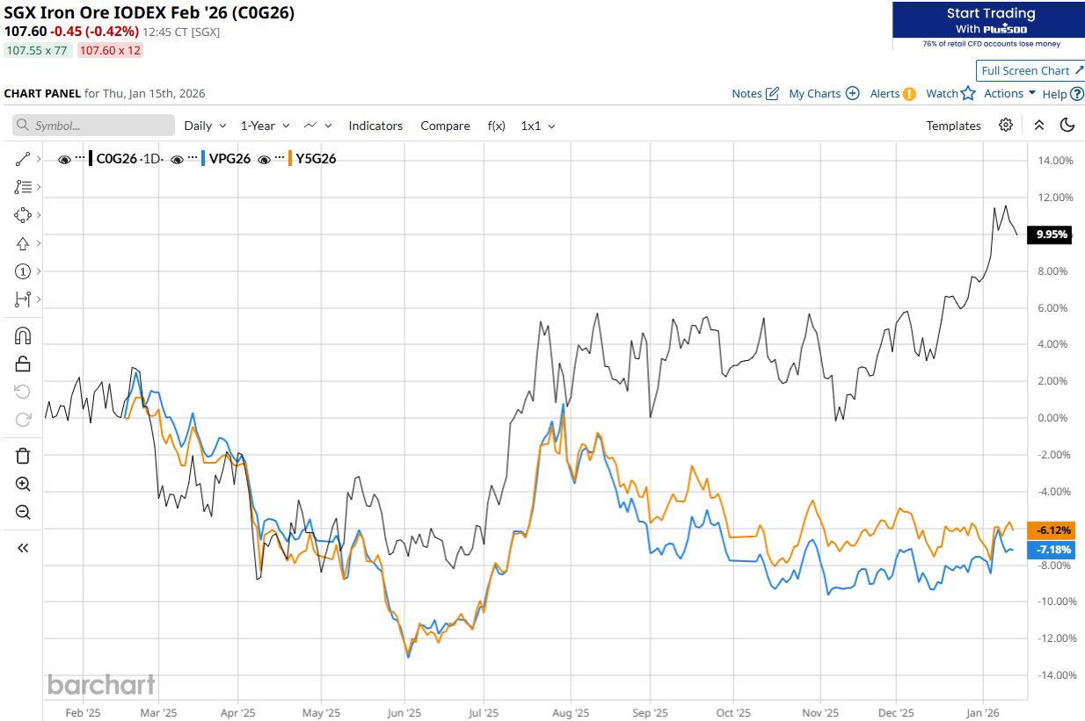Screen dimensions: 1085x721
Task: Zoom in with the magnifier plus icon
Action: pos(23,484)
